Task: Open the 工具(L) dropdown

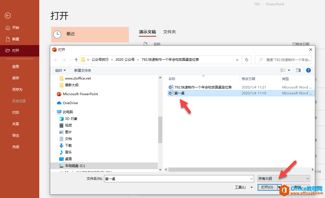Action: (x=244, y=187)
